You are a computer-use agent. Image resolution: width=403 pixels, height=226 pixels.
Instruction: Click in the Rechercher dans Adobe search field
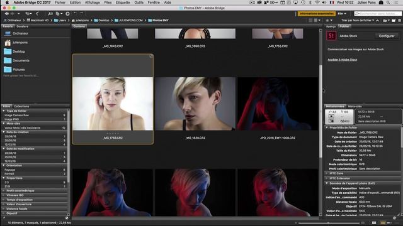click(378, 14)
